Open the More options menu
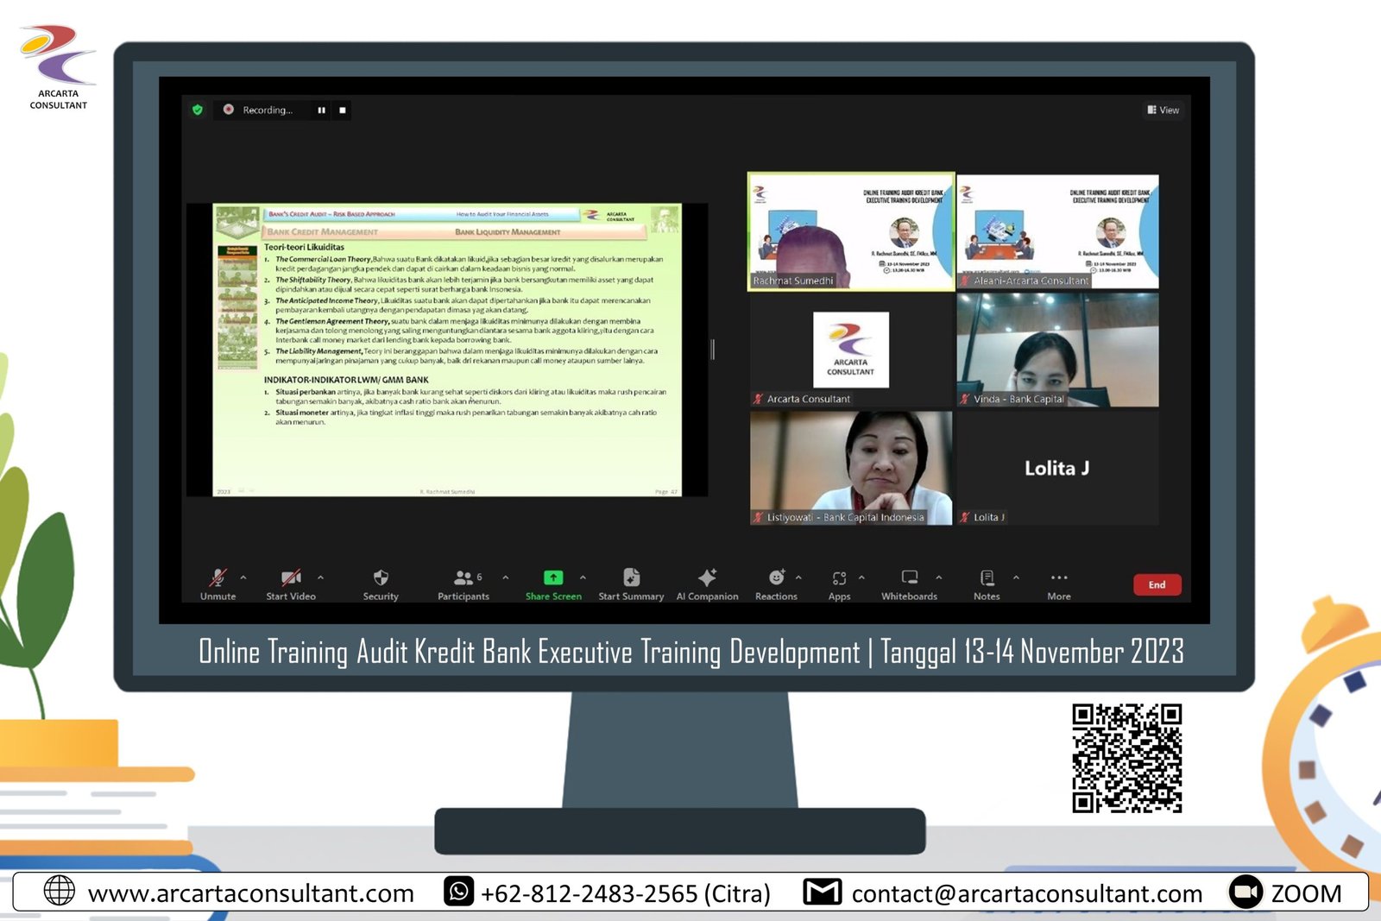 tap(1059, 578)
